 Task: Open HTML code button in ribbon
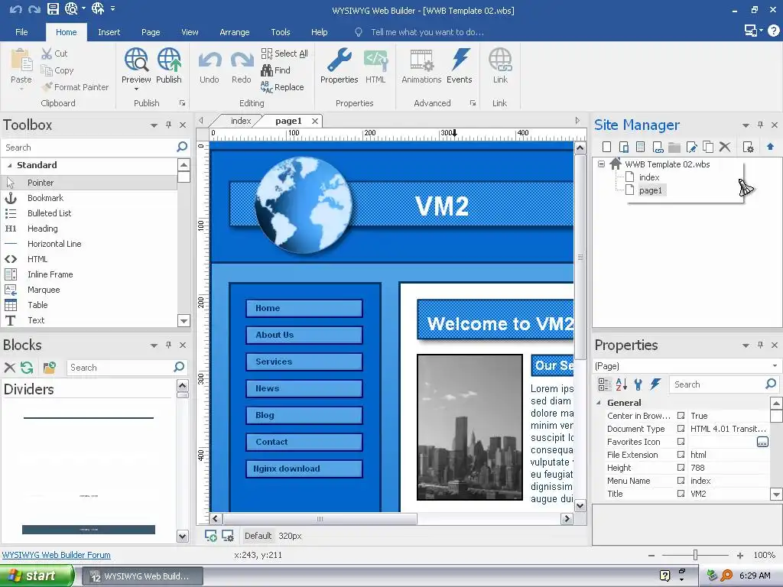pyautogui.click(x=375, y=66)
